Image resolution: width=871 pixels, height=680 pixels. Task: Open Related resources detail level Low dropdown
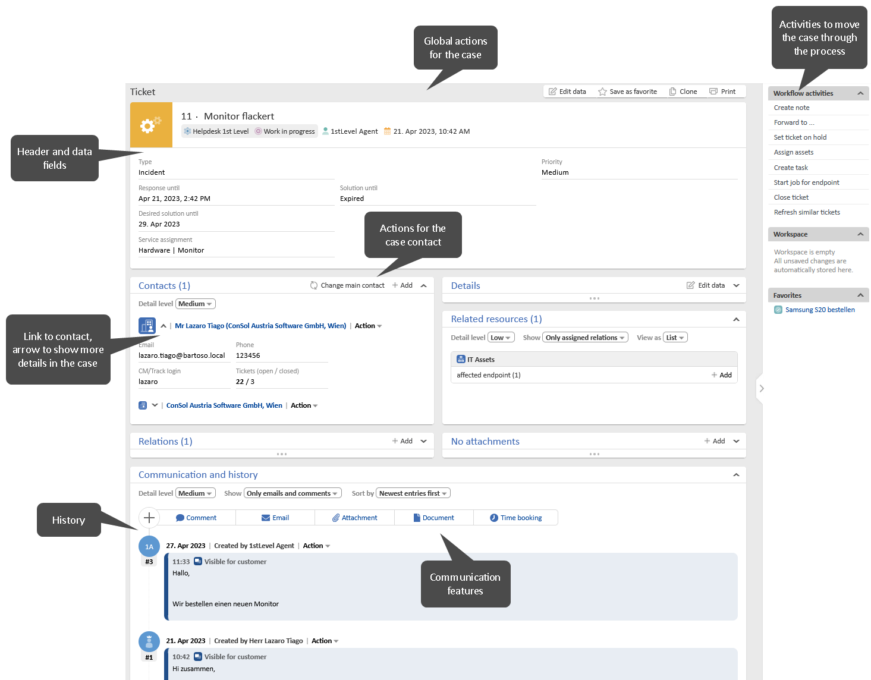[x=501, y=338]
